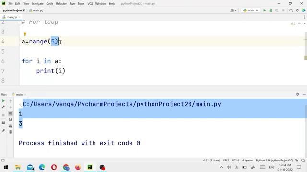
Task: Click the yellow light bulb intention icon
Action: [25, 34]
